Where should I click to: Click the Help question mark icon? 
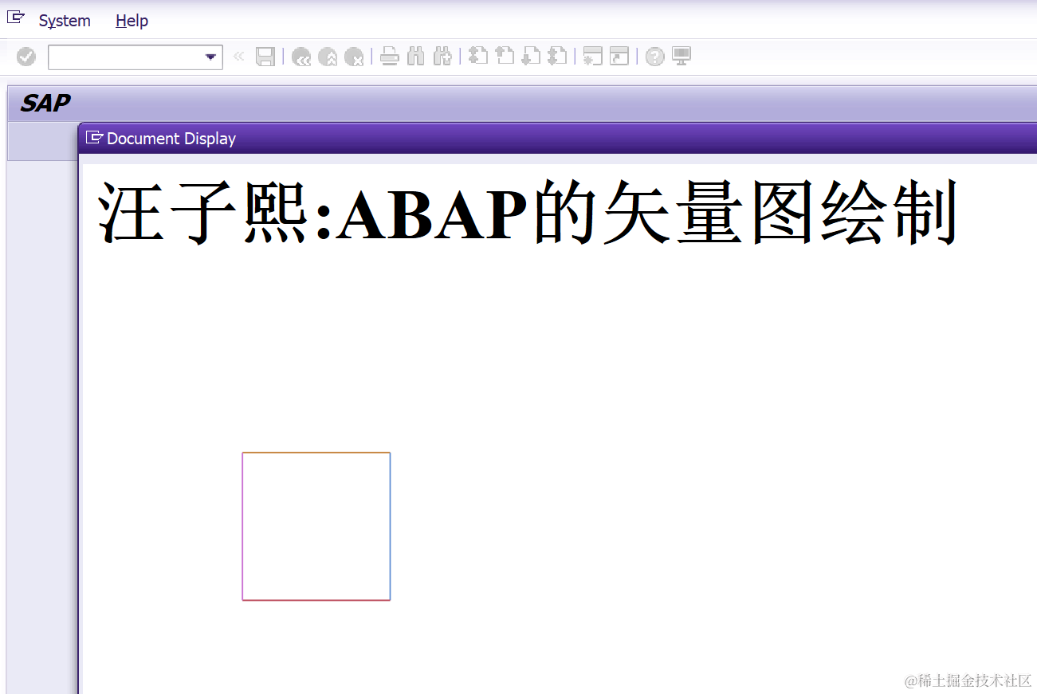point(654,57)
